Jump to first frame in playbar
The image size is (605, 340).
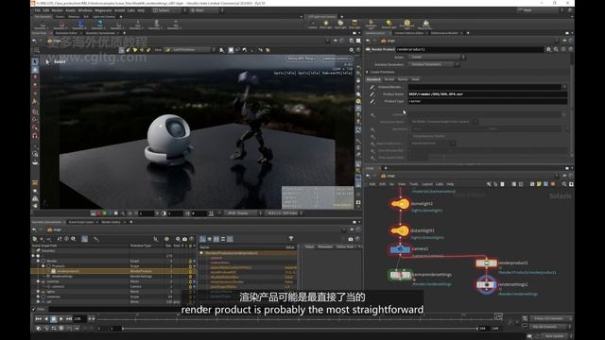(x=38, y=319)
